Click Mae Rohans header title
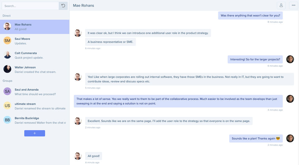299x165 pixels. 83,6
